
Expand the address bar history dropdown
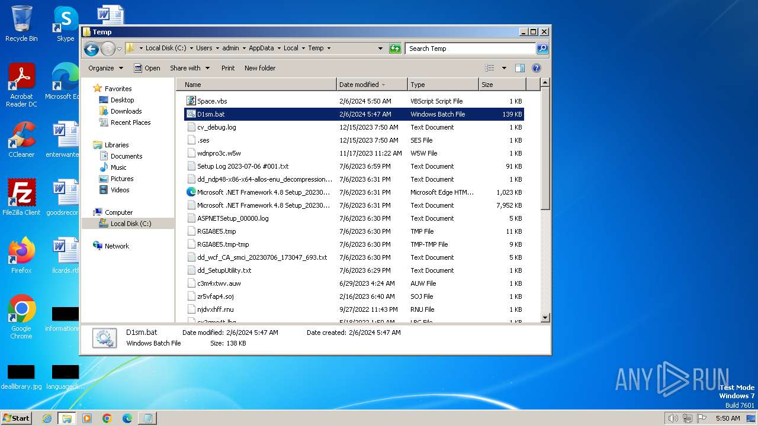[x=380, y=49]
